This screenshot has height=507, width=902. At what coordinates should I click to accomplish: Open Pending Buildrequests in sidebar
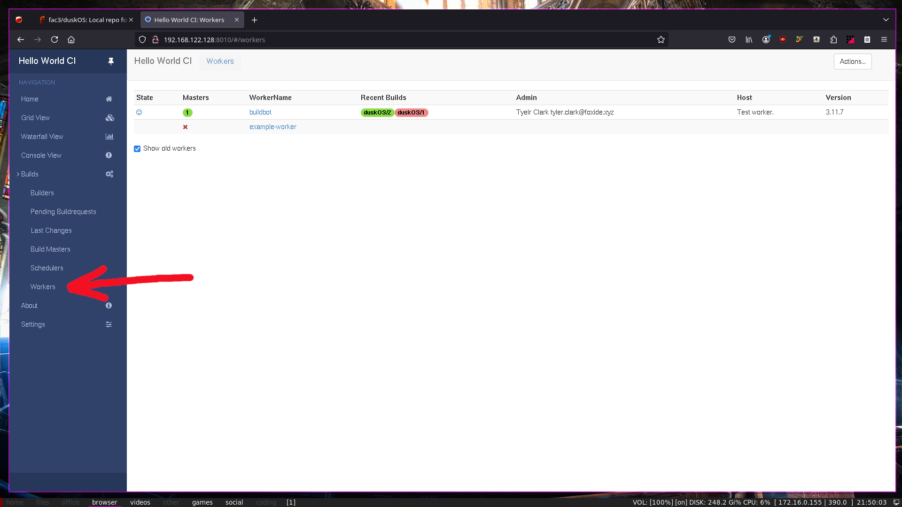[63, 212]
